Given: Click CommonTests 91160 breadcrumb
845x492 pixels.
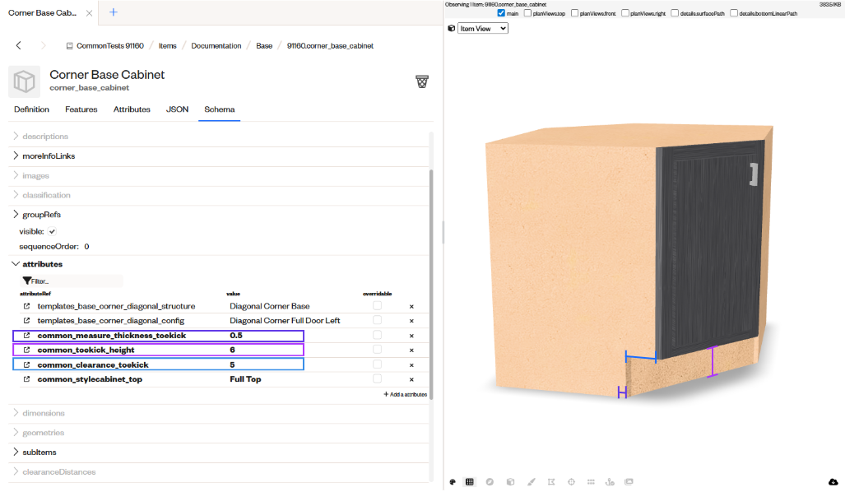Looking at the screenshot, I should pyautogui.click(x=110, y=46).
